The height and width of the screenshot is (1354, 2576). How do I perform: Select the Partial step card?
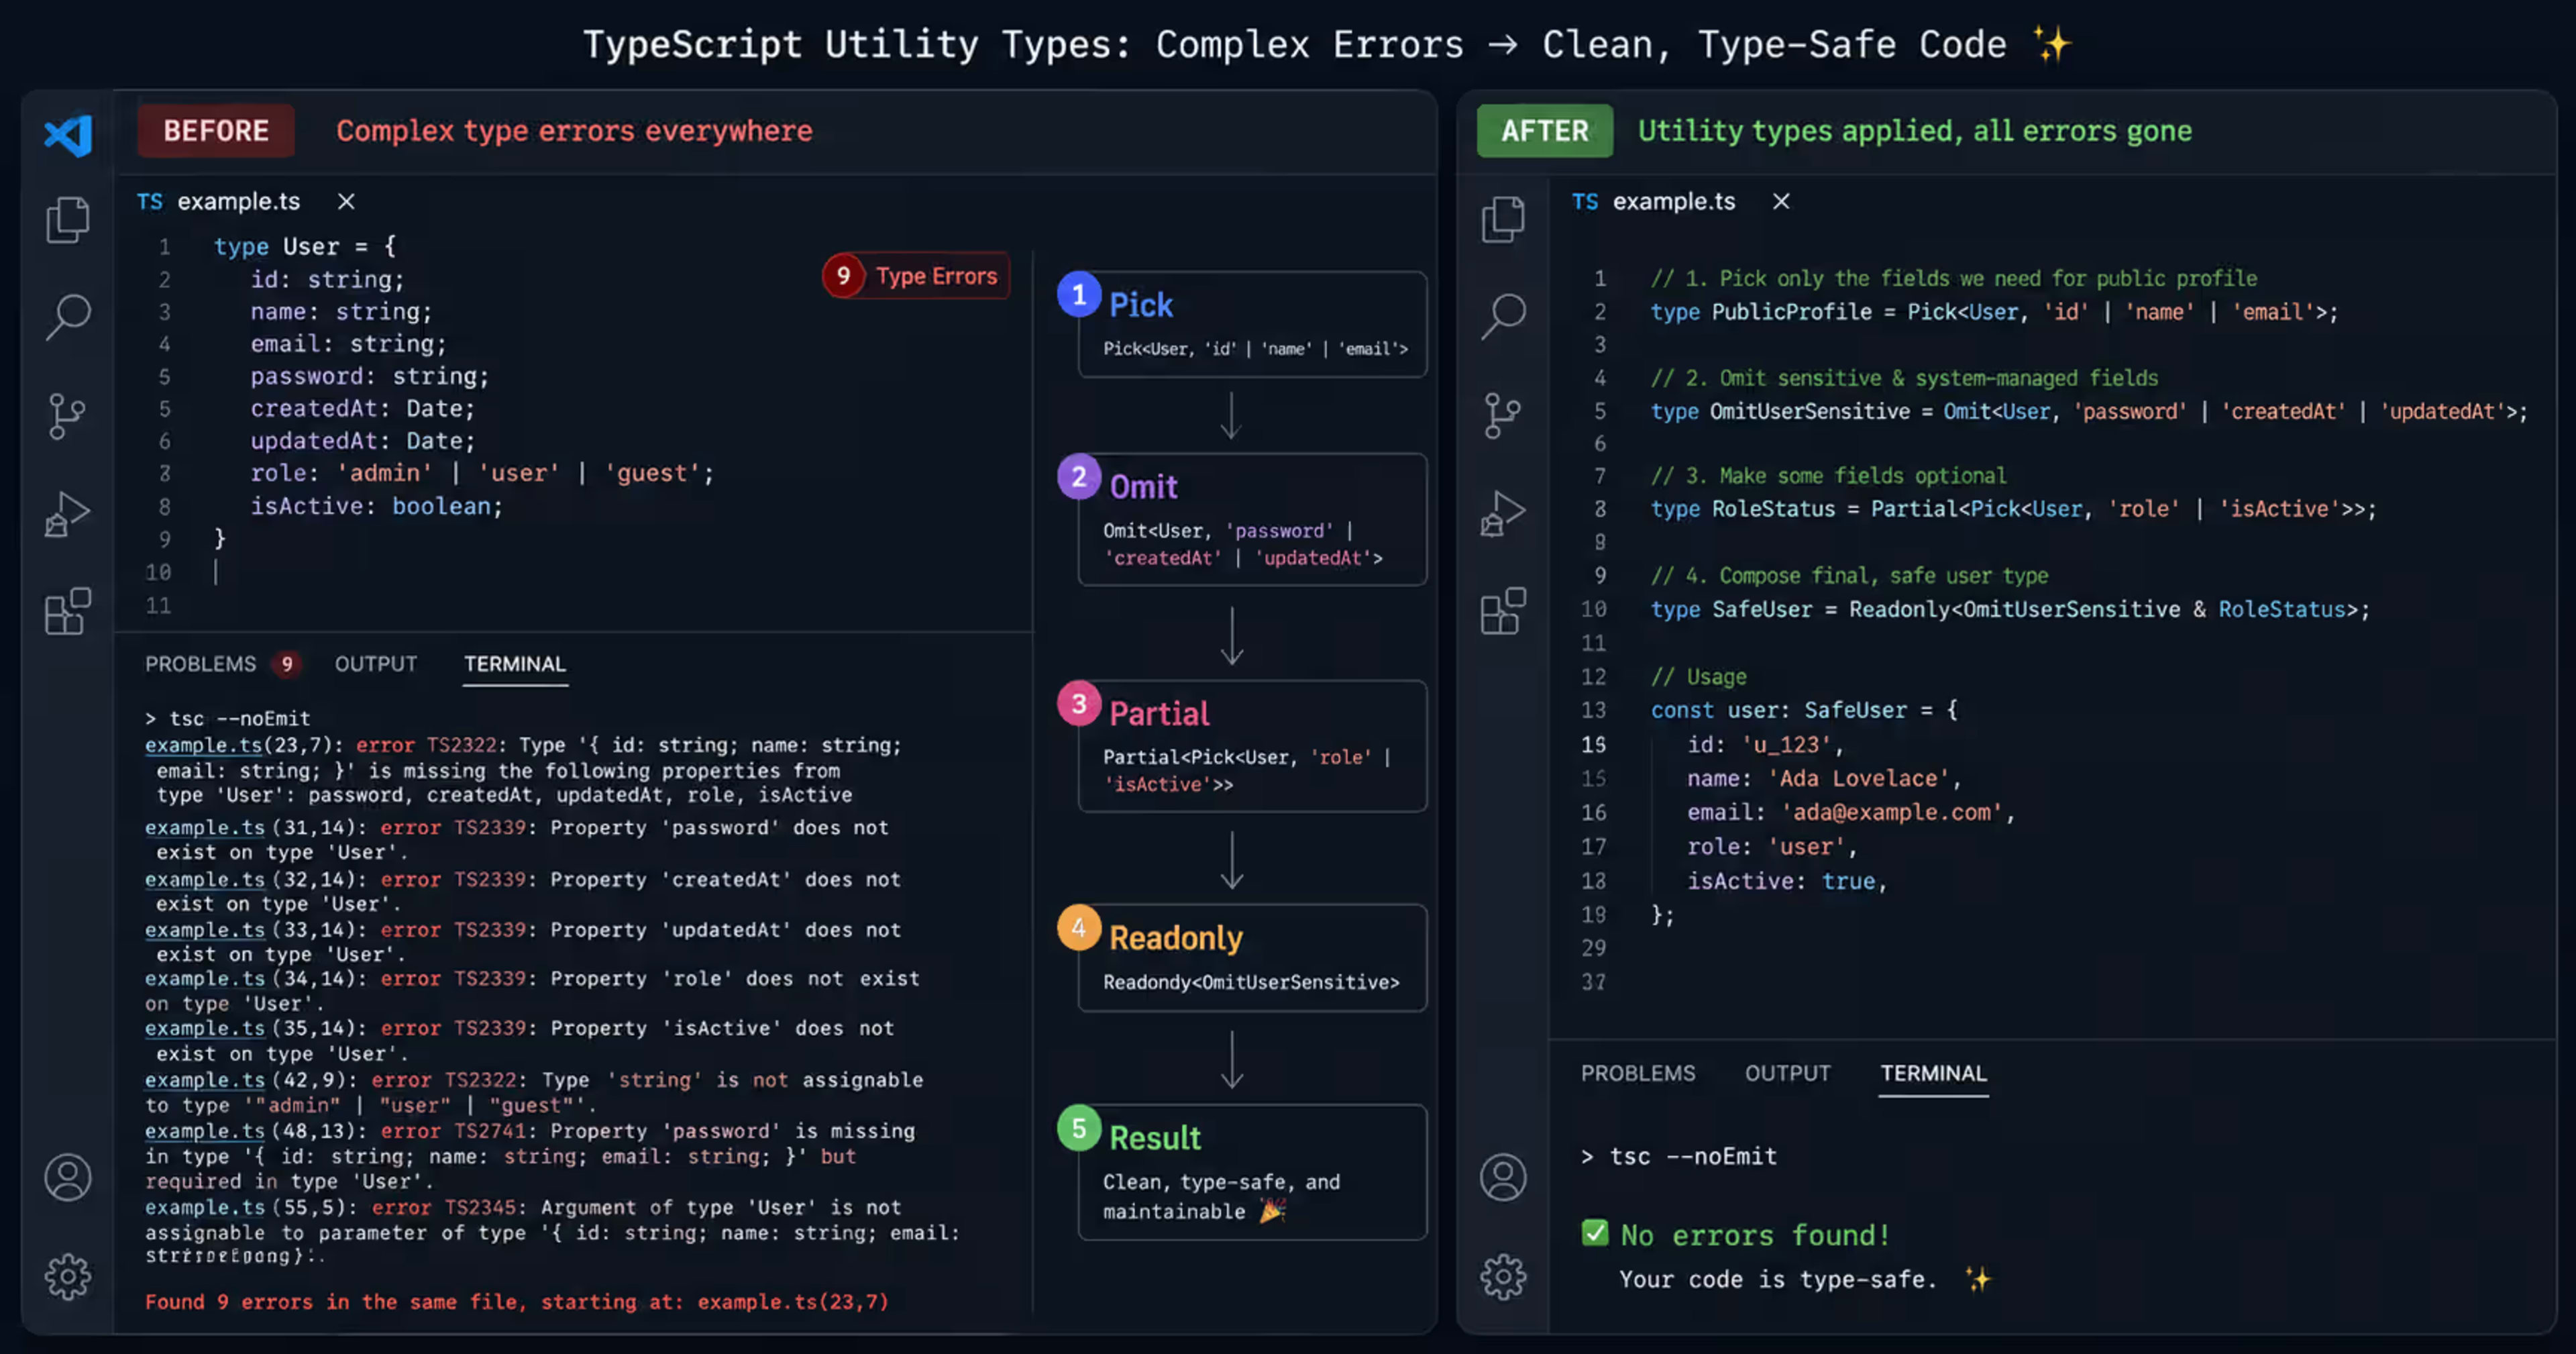[1252, 746]
